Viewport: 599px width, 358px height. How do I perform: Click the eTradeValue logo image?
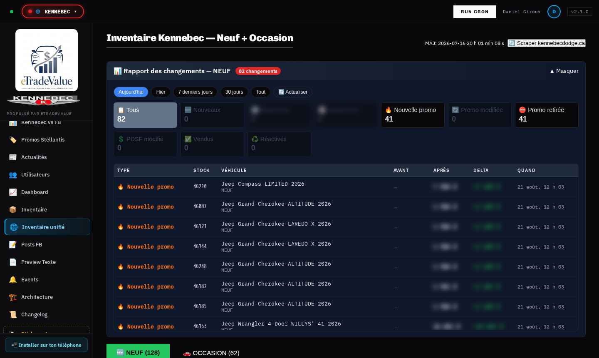(47, 60)
